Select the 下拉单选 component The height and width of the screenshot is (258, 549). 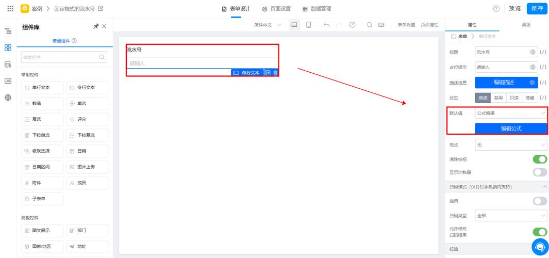(x=42, y=135)
